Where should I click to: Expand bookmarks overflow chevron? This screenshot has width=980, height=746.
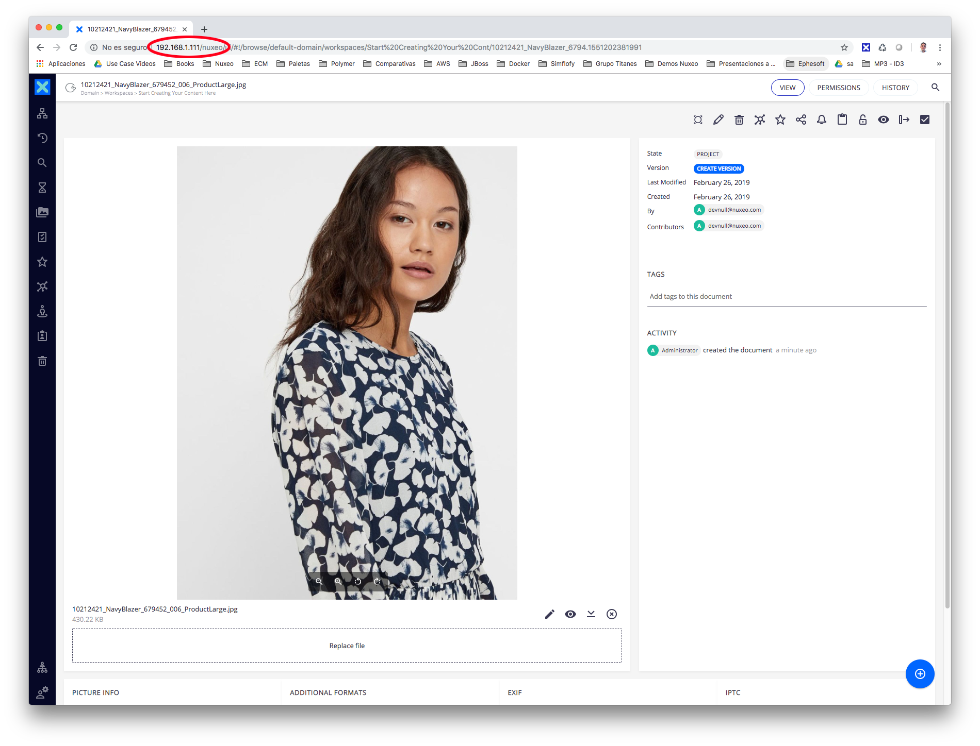939,64
